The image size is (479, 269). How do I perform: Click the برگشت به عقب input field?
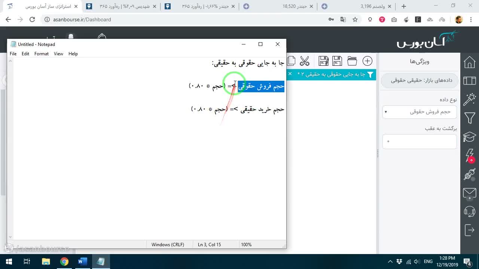419,142
